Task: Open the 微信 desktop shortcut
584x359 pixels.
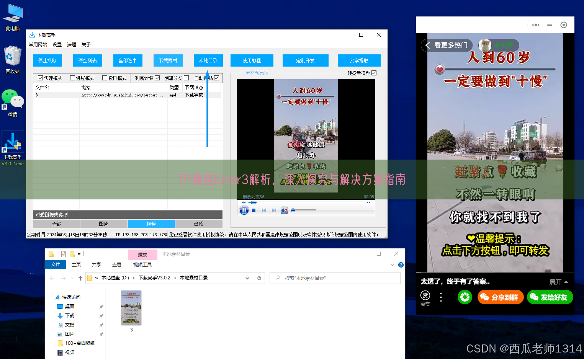Action: coord(13,103)
